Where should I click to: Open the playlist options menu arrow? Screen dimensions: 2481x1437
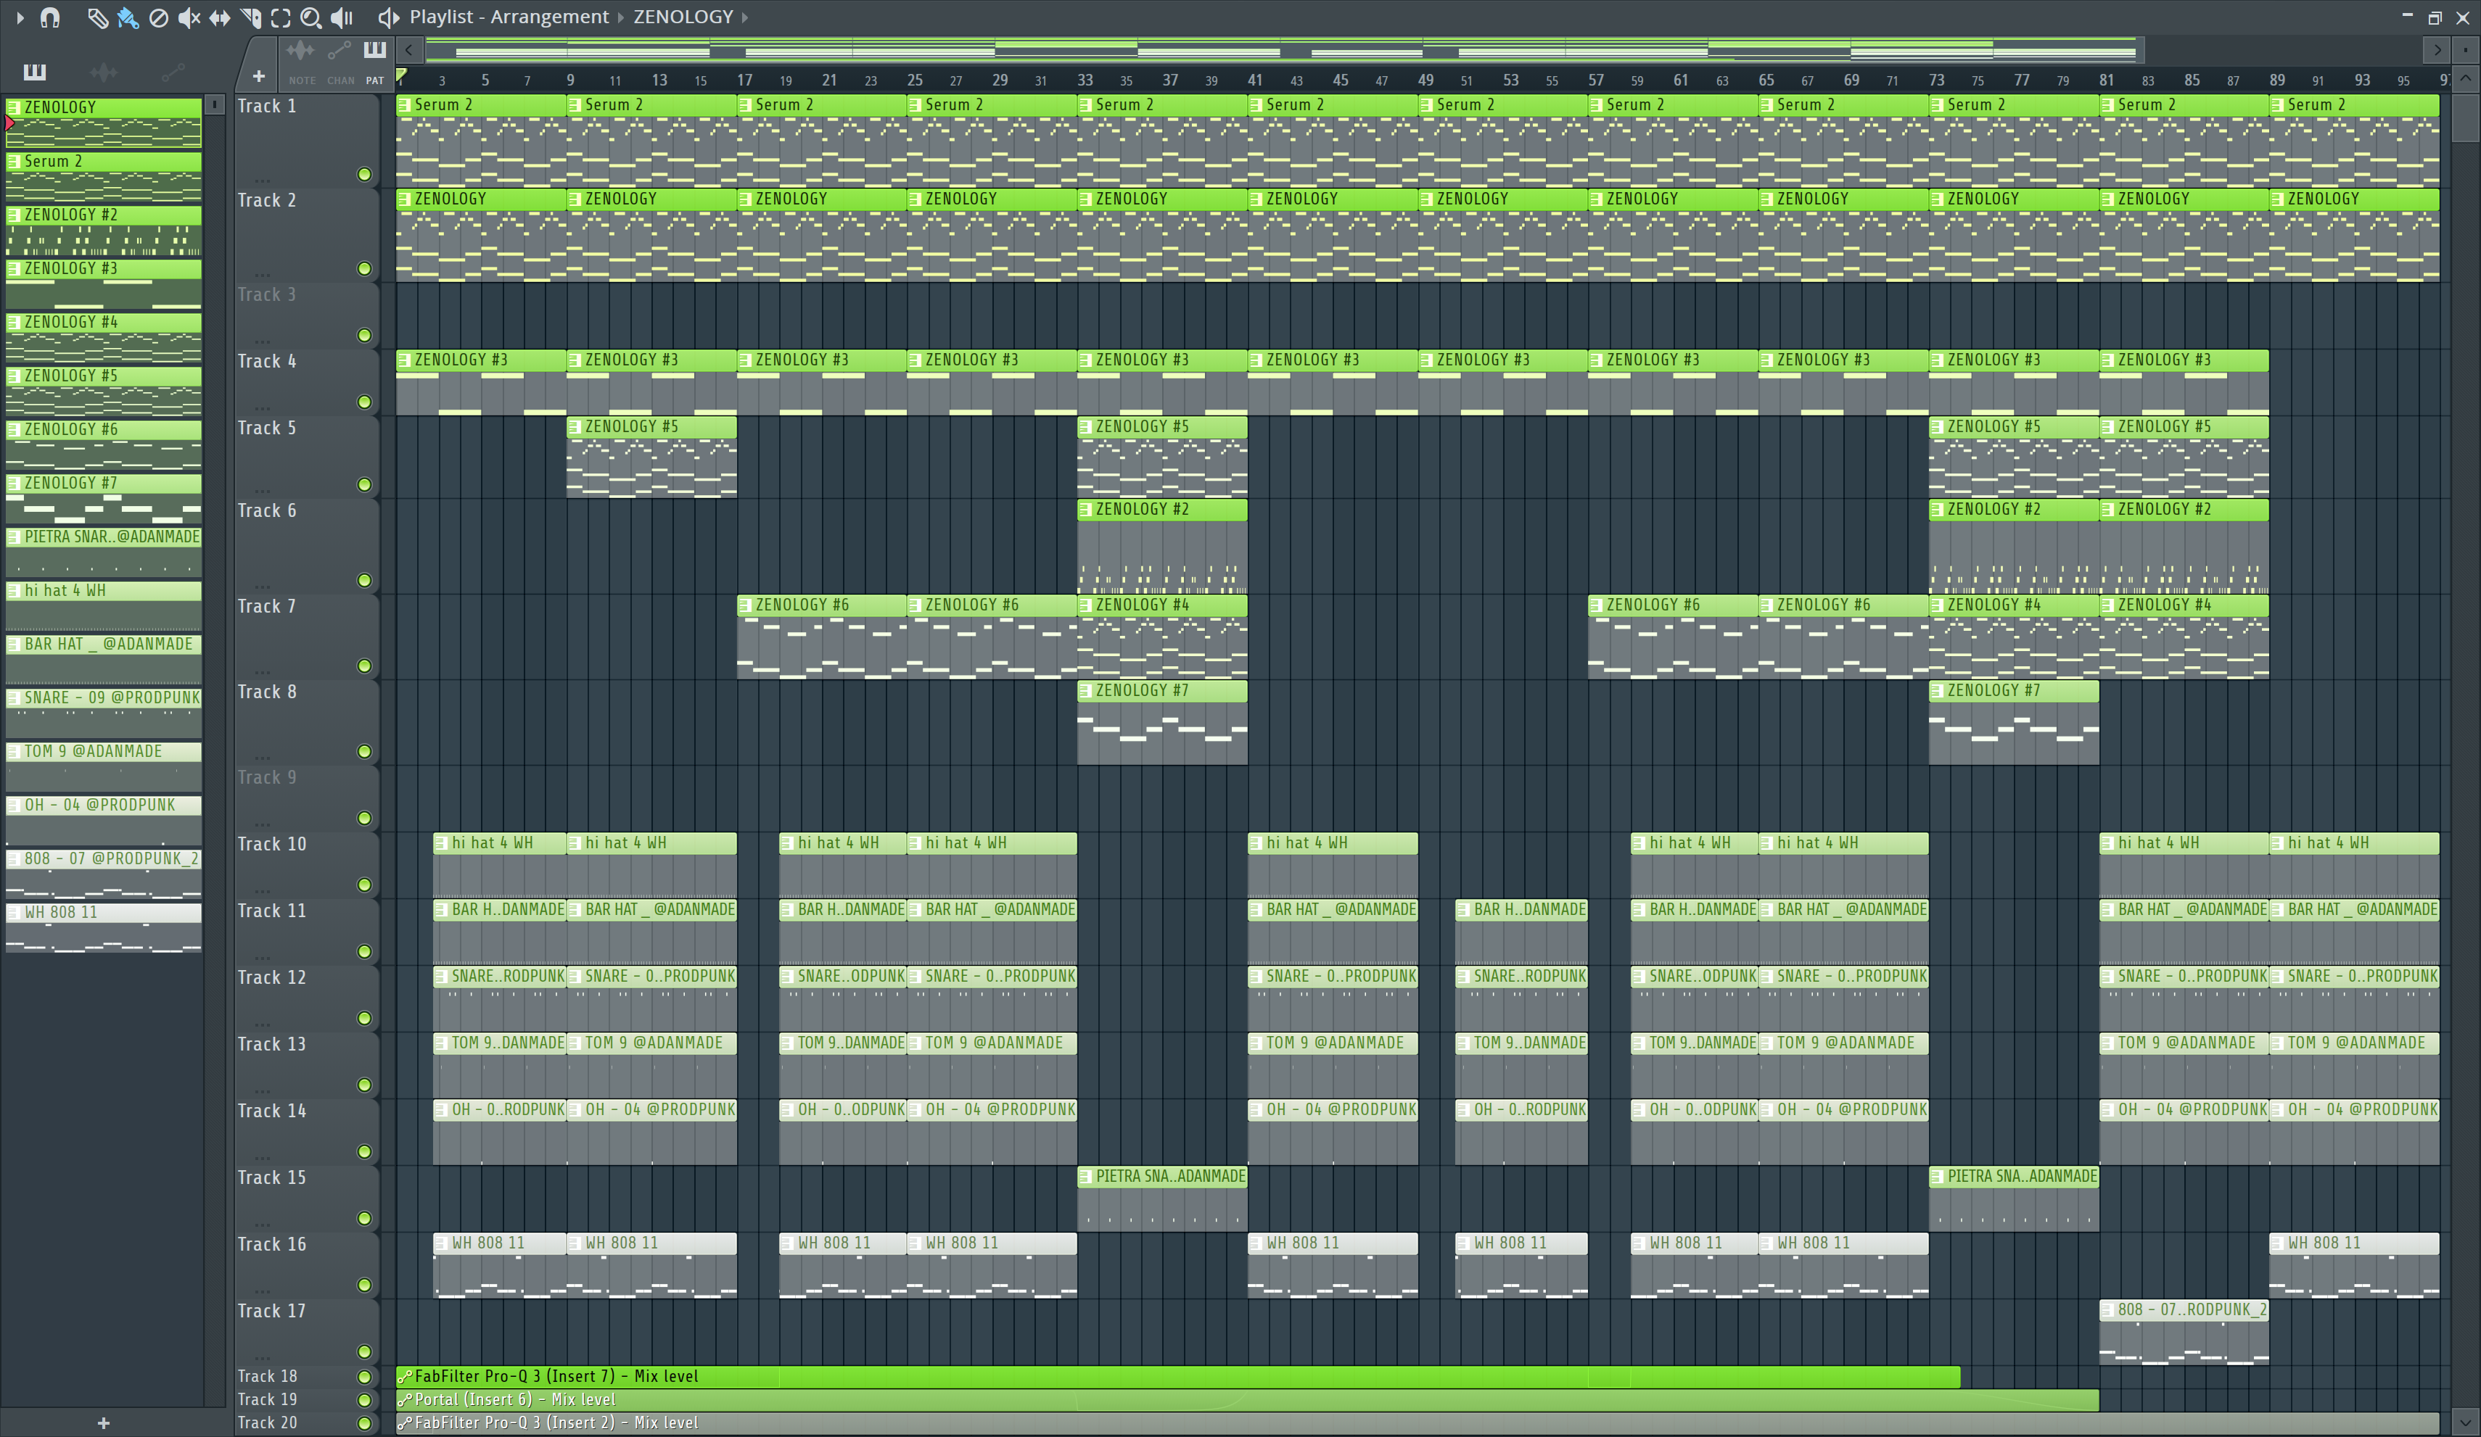pyautogui.click(x=19, y=17)
